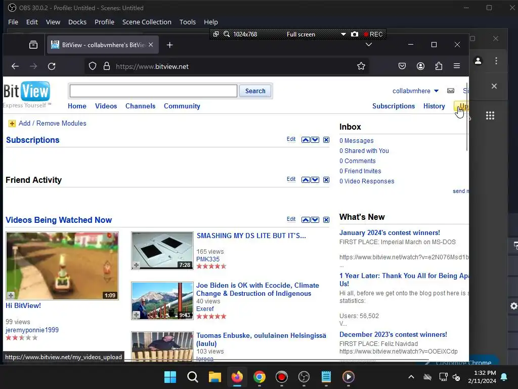Remove the Friend Activity module
This screenshot has height=389, width=518.
326,180
